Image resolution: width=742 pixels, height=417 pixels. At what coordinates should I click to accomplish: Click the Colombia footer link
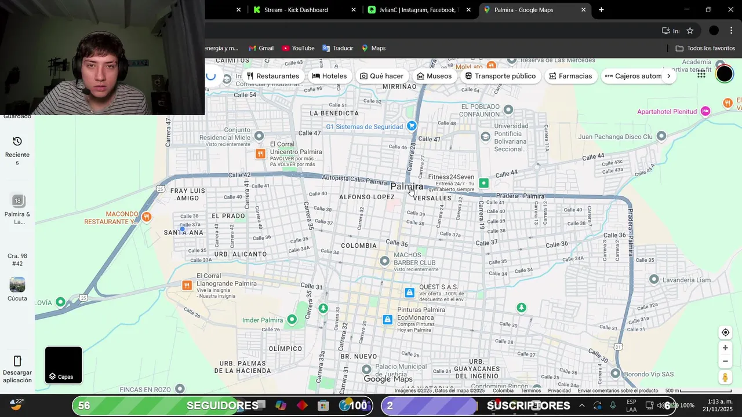503,390
